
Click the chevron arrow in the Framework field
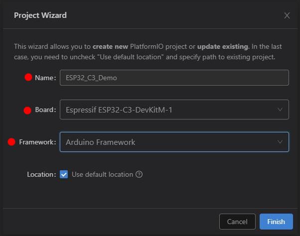280,142
